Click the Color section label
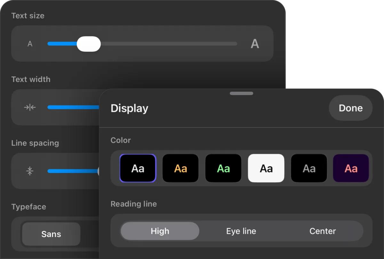This screenshot has height=259, width=384. pyautogui.click(x=121, y=140)
